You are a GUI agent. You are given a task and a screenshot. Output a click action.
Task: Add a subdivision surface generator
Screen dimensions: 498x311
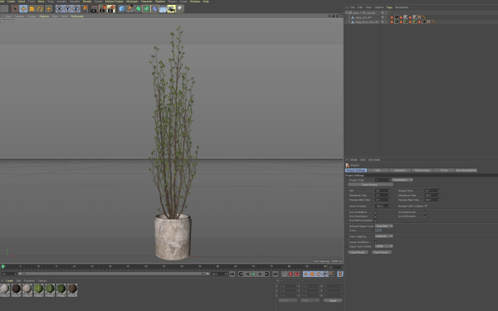tap(138, 9)
